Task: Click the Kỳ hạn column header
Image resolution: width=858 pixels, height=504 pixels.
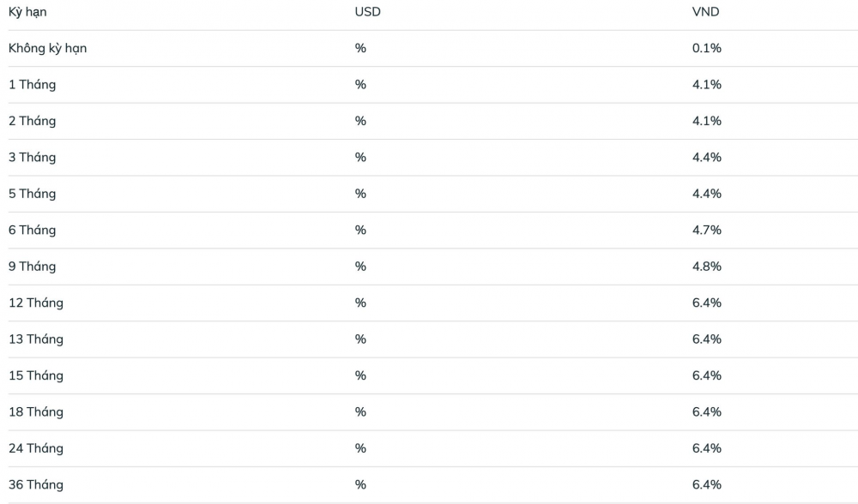Action: [27, 12]
